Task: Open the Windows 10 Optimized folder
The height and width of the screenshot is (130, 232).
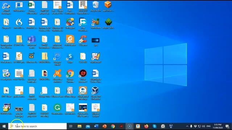Action: coord(57,25)
